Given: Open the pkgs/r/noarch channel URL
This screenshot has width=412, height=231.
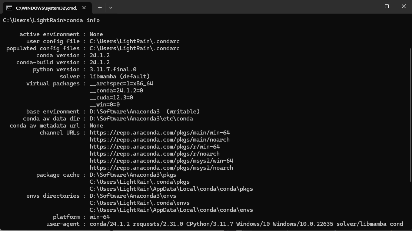Looking at the screenshot, I should (x=154, y=154).
